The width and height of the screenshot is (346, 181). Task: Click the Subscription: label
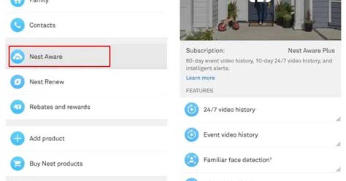coord(205,51)
